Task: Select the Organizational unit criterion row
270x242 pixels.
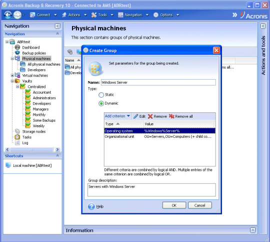Action: point(159,136)
